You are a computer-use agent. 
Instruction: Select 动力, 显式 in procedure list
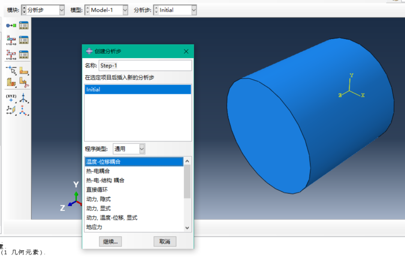click(x=98, y=208)
